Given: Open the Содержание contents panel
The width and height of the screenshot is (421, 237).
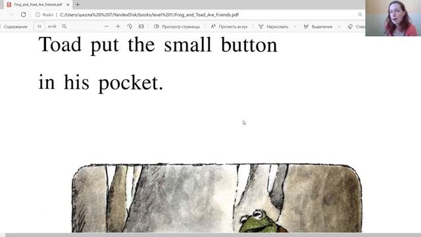Looking at the screenshot, I should pyautogui.click(x=15, y=26).
